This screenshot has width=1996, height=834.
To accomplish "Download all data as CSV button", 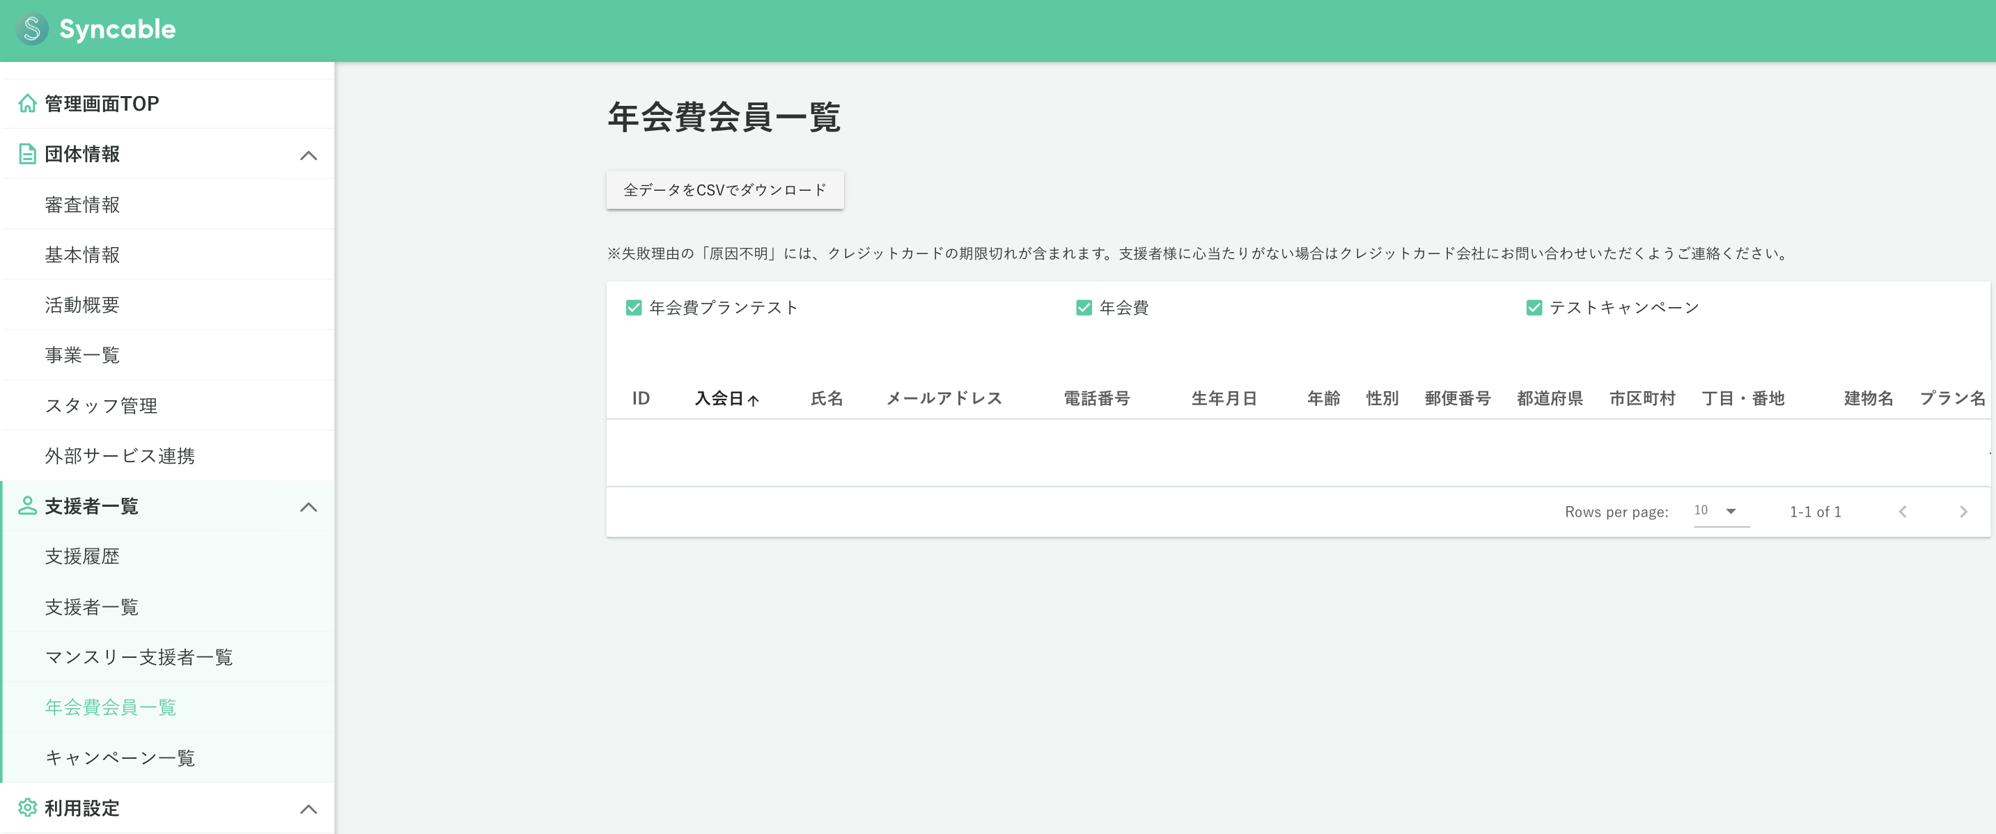I will [x=724, y=190].
